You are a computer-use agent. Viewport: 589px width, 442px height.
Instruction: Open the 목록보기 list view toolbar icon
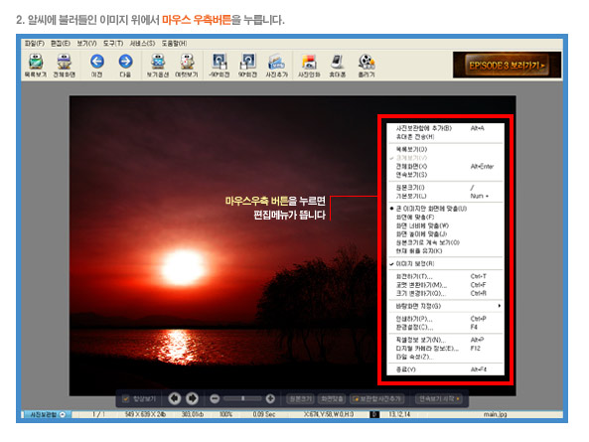[36, 66]
